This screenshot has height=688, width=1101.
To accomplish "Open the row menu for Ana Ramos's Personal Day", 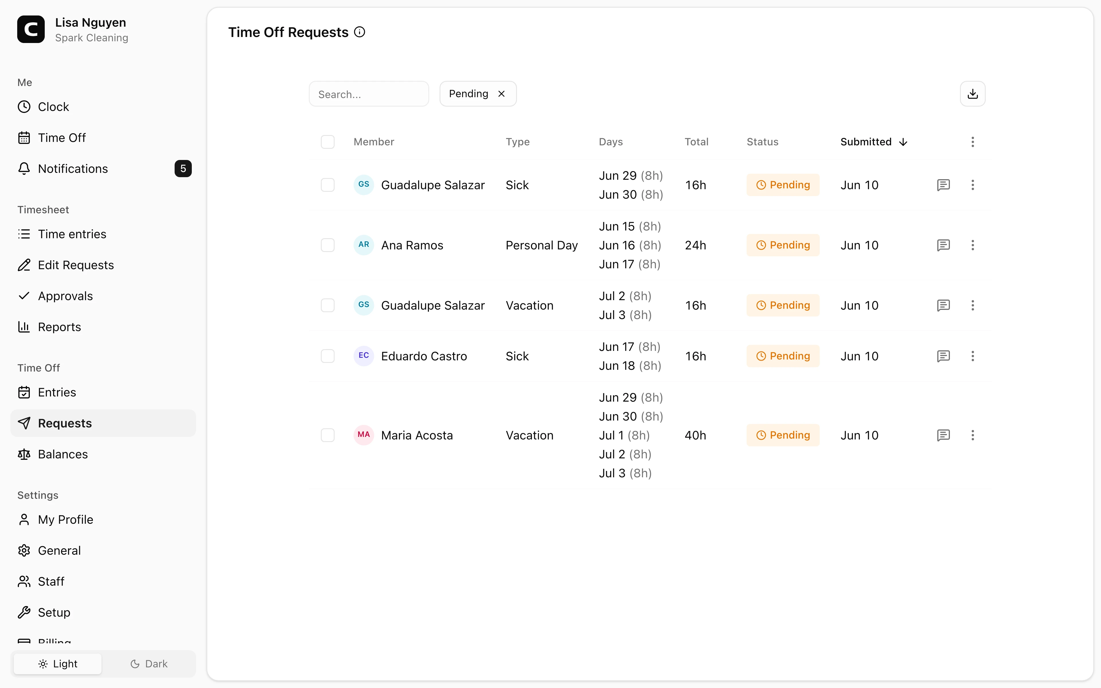I will pyautogui.click(x=972, y=245).
